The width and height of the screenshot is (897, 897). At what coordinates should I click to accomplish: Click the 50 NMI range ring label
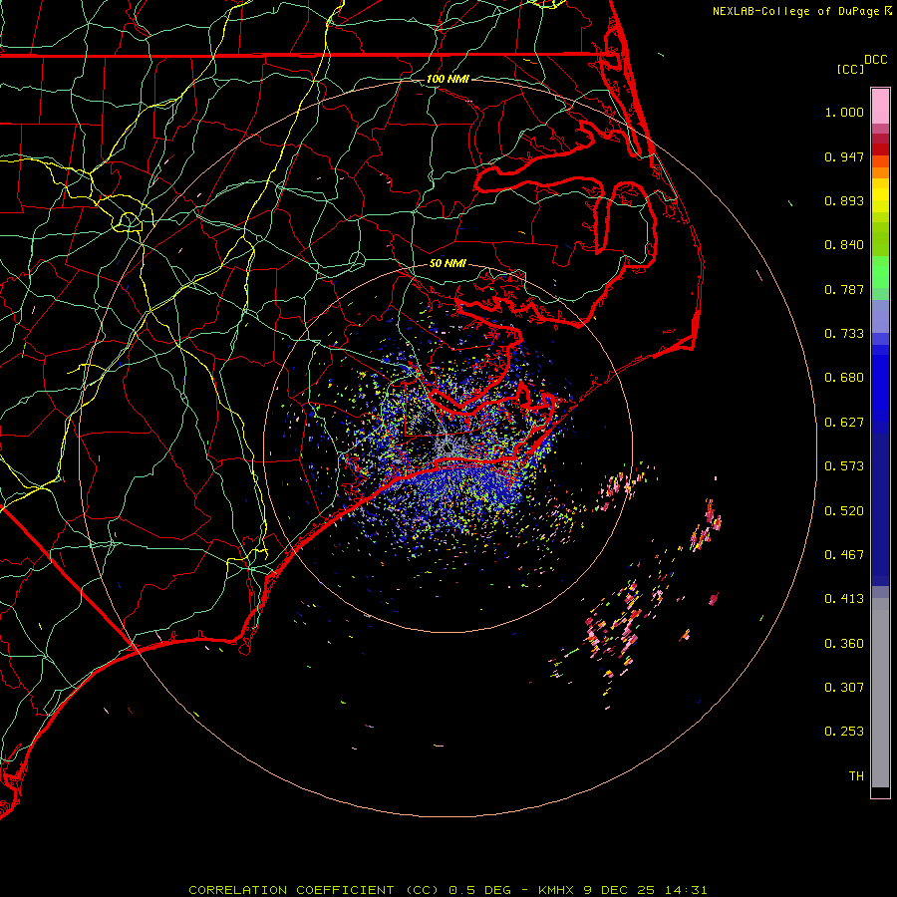coord(448,263)
